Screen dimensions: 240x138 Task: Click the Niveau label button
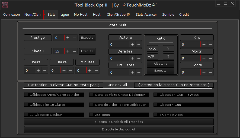click(38, 51)
